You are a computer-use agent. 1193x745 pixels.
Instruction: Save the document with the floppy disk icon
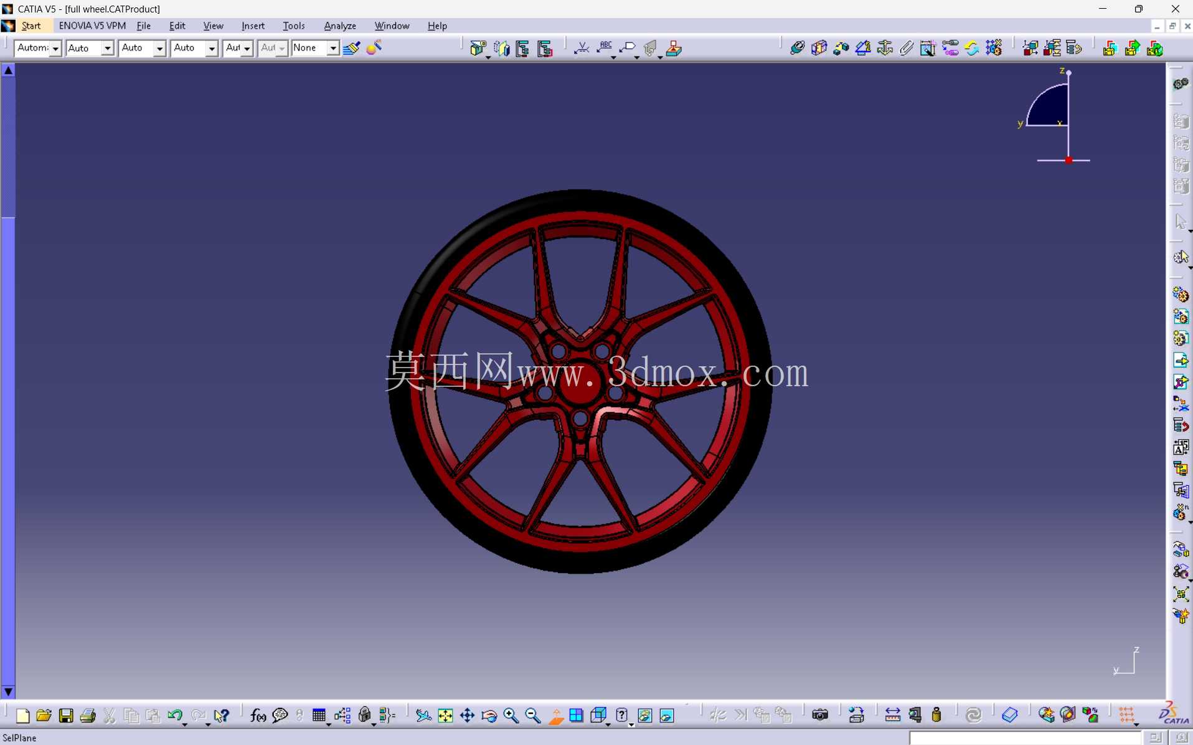[66, 716]
